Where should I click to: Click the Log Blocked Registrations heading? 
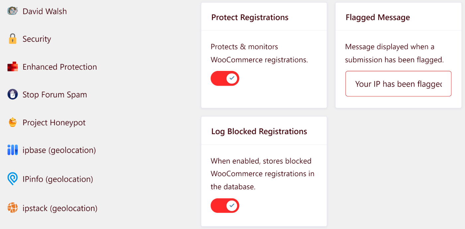tap(259, 131)
